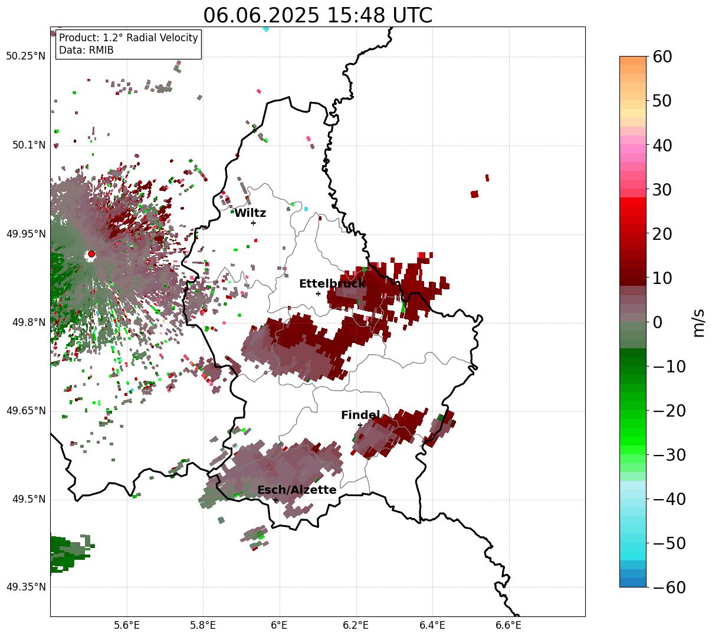Click the bright green colorbar segment near −25
Viewport: 712px width, 637px height.
tap(633, 432)
